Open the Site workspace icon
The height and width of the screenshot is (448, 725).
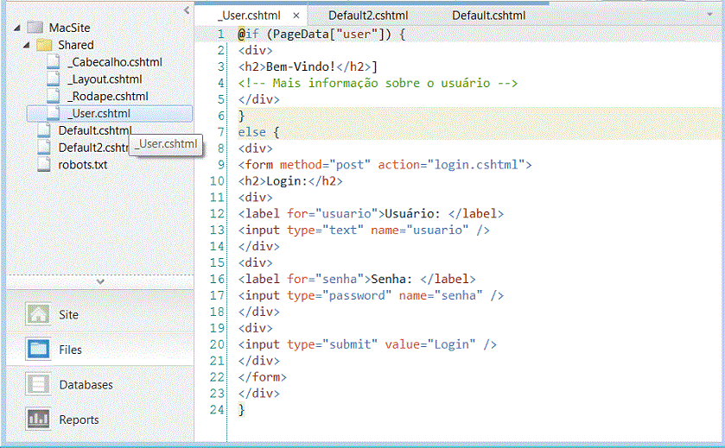[38, 314]
